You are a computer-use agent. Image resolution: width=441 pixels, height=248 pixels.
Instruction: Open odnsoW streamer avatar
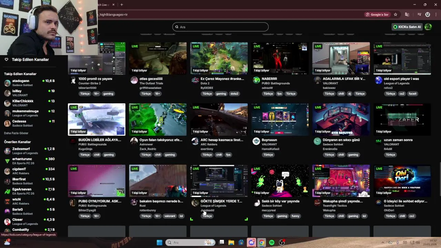pos(256,80)
